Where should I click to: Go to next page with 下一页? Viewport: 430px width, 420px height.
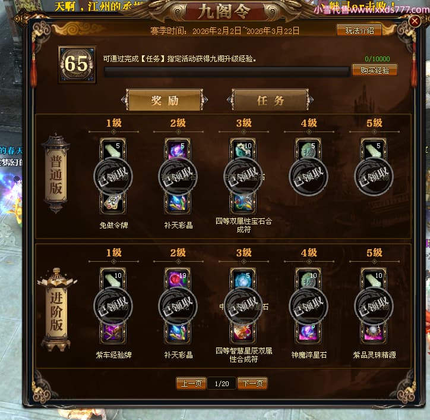pos(252,383)
